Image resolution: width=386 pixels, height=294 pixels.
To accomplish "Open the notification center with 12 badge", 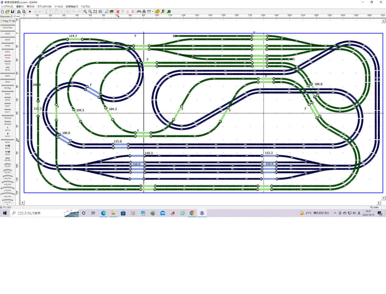I will click(x=380, y=213).
